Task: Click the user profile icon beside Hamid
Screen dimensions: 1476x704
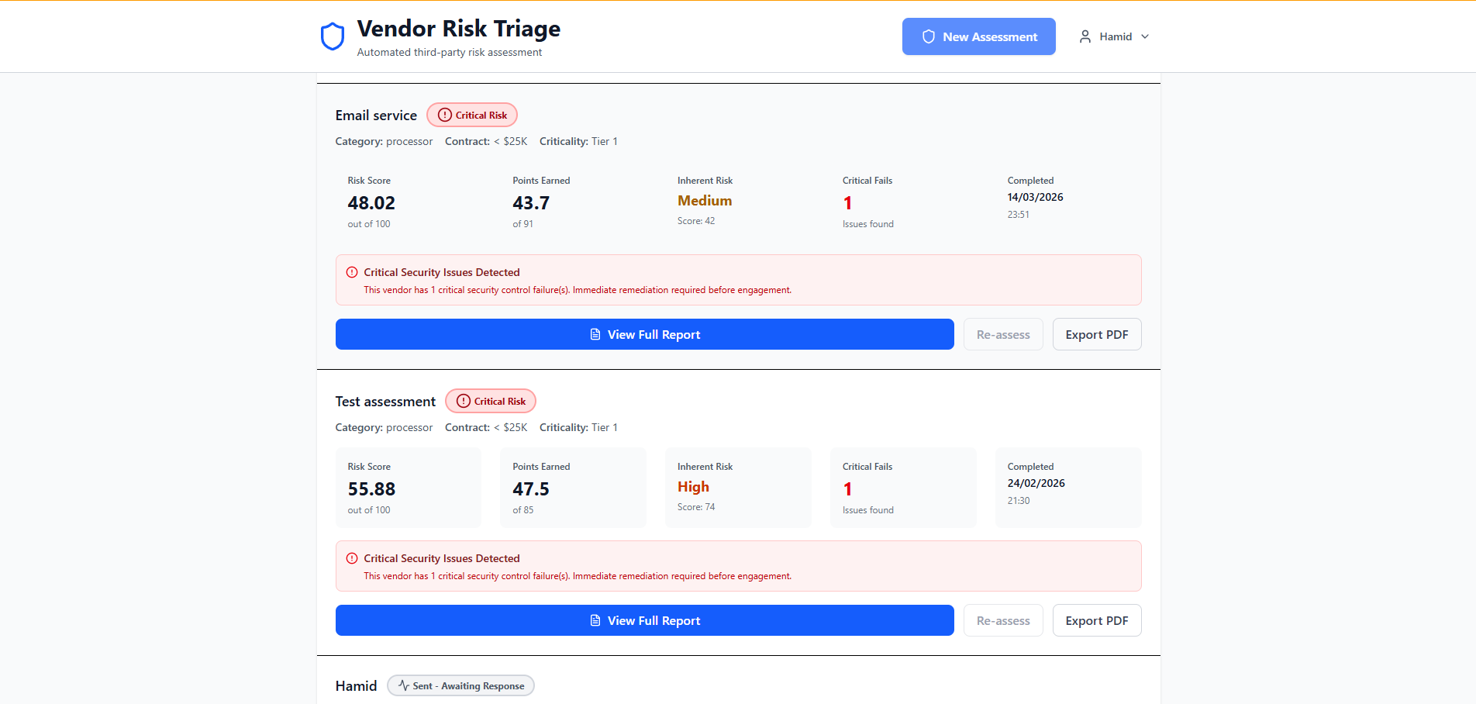Action: click(x=1085, y=36)
